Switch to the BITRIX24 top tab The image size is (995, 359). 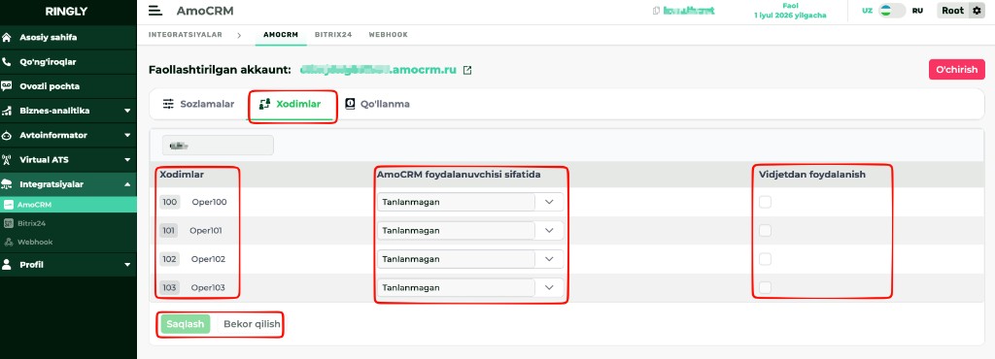pos(333,35)
